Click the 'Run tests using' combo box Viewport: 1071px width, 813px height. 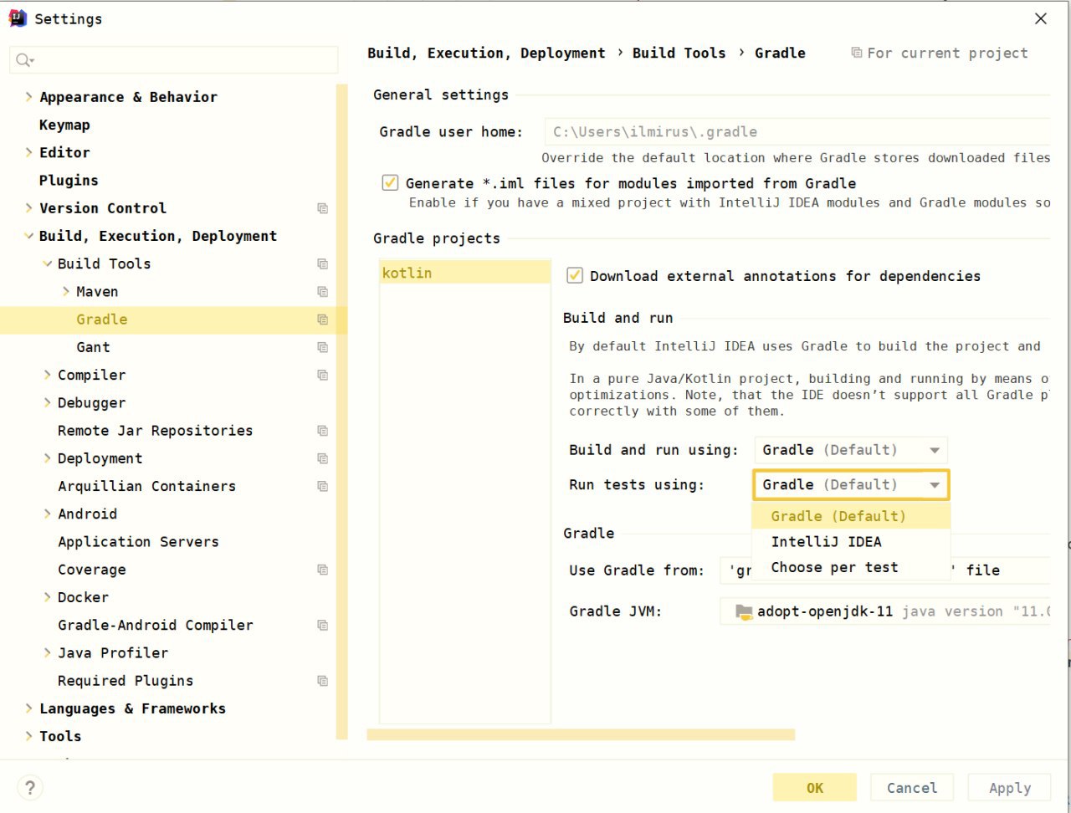[851, 485]
